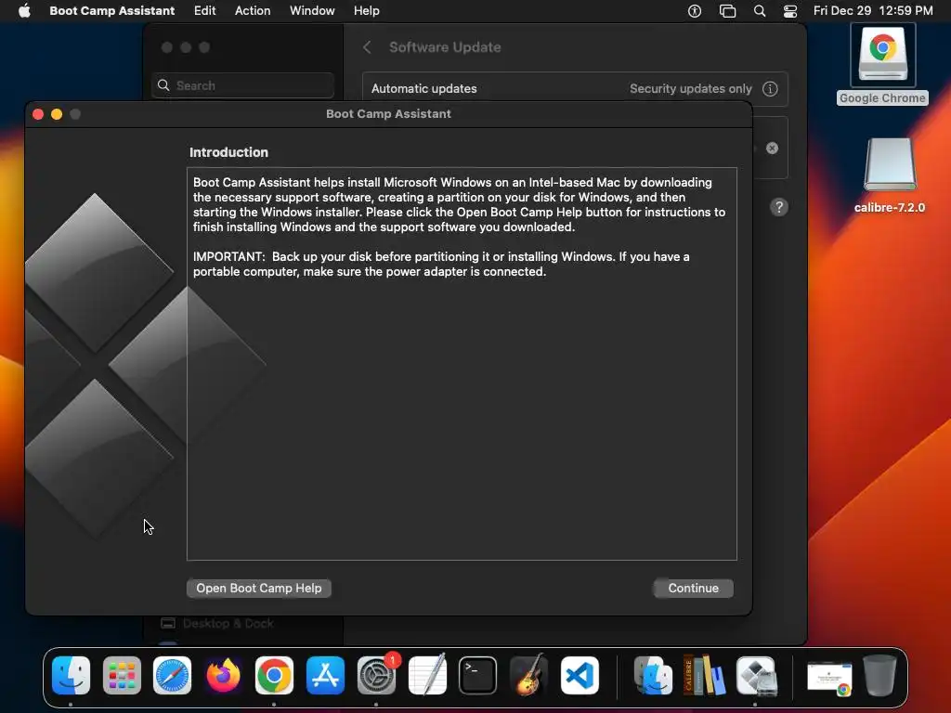Open Terminal from the Dock
This screenshot has width=951, height=713.
[478, 676]
